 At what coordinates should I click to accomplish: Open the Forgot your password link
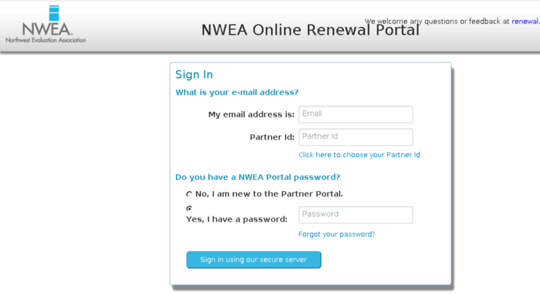[x=336, y=234]
